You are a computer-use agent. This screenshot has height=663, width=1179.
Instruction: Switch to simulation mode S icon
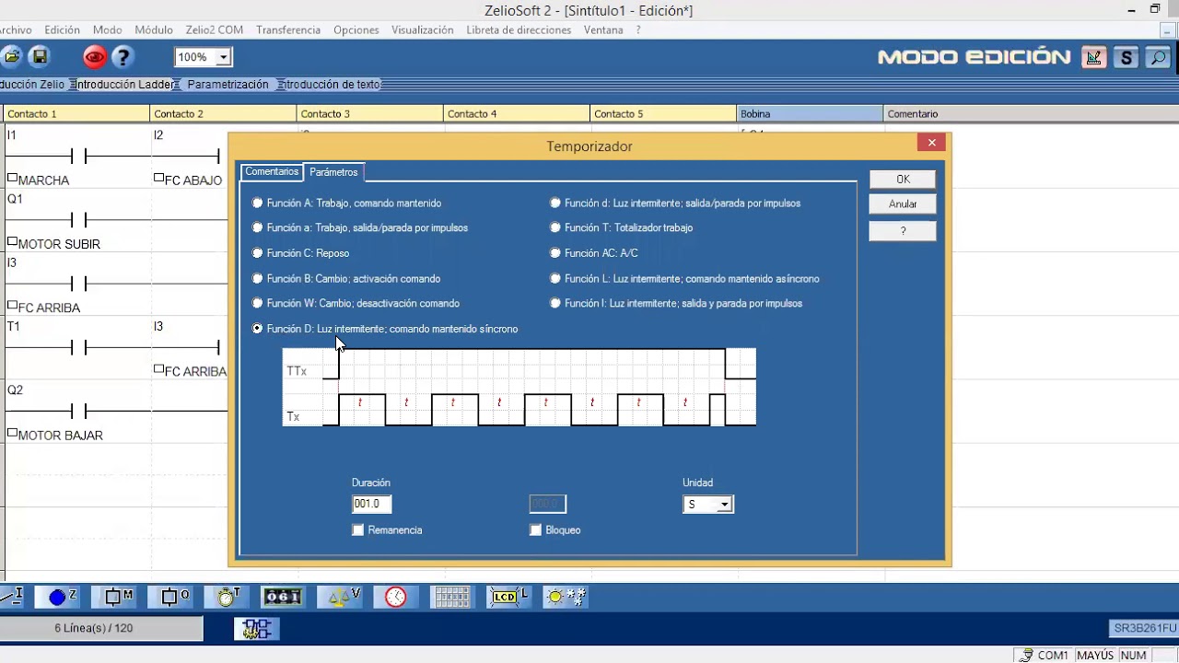(1126, 57)
